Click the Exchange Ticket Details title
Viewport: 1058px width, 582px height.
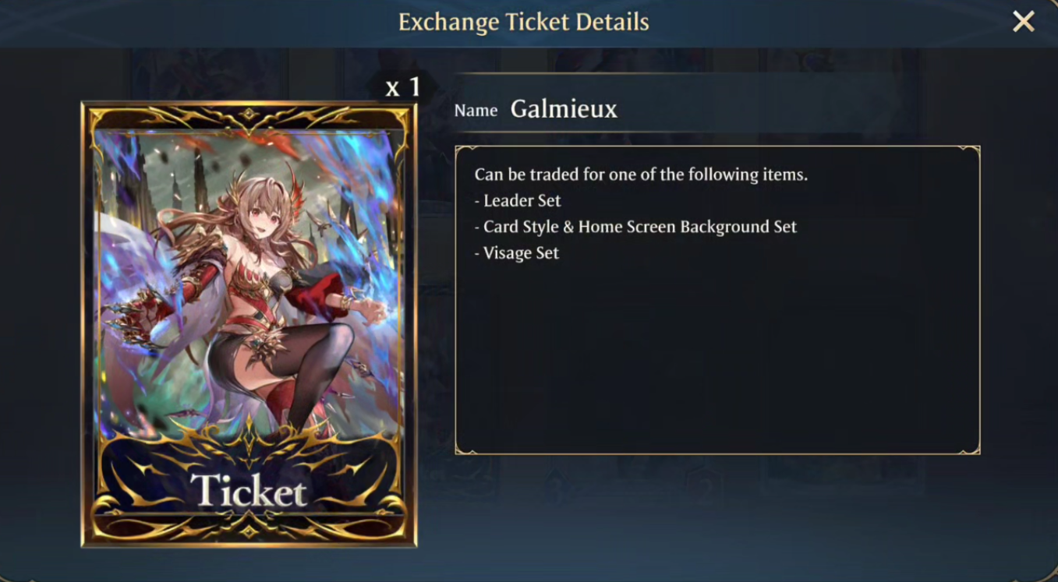[523, 22]
